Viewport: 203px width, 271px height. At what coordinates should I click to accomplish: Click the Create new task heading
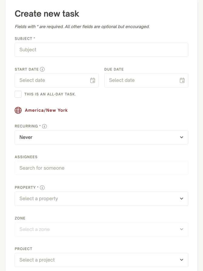tap(47, 14)
